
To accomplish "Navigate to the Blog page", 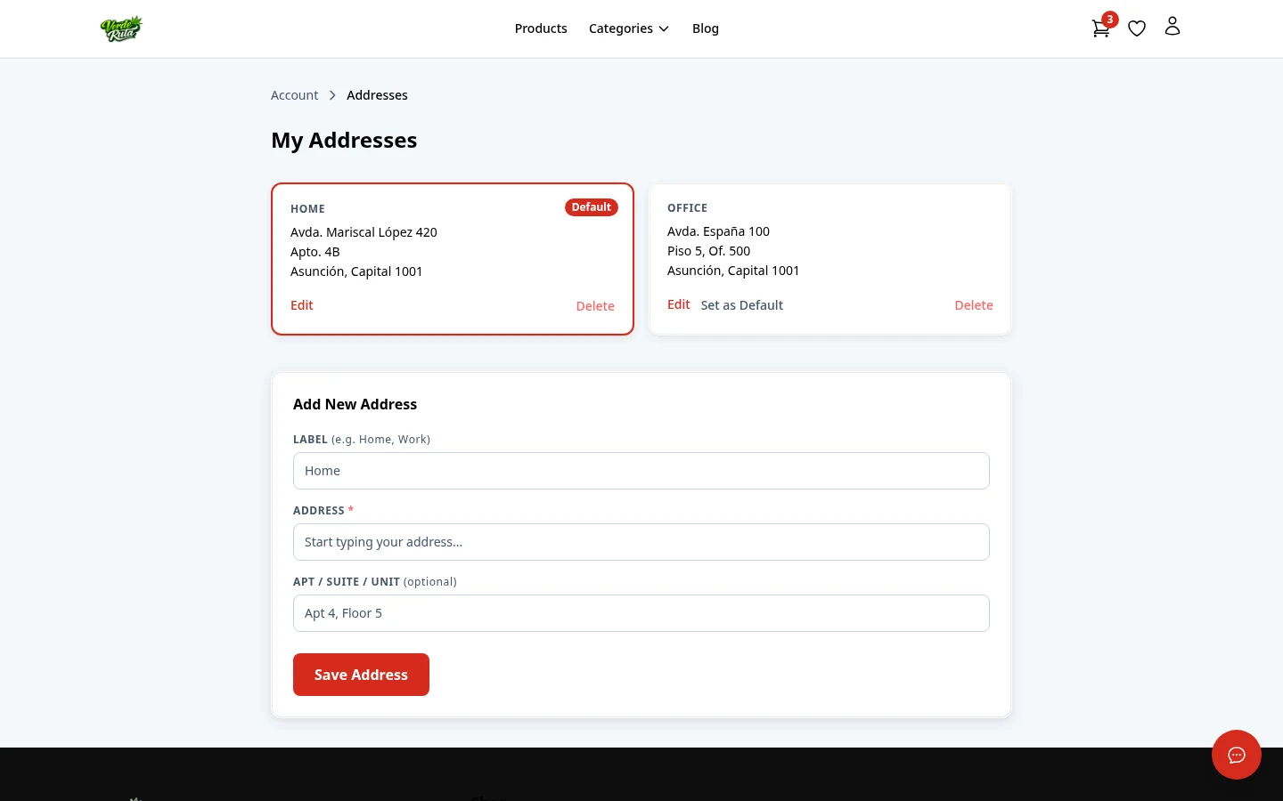I will (x=706, y=28).
